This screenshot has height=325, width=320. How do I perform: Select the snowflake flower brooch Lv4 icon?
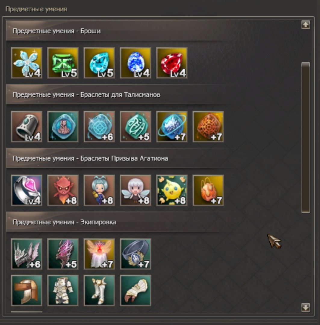coord(27,63)
